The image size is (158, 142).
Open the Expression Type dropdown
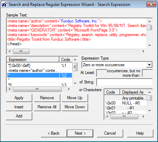point(149,65)
